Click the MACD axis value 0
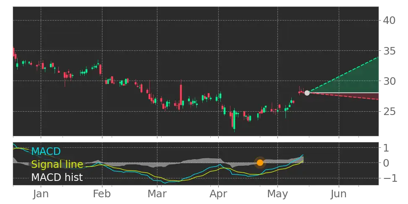The image size is (408, 204). pyautogui.click(x=386, y=163)
